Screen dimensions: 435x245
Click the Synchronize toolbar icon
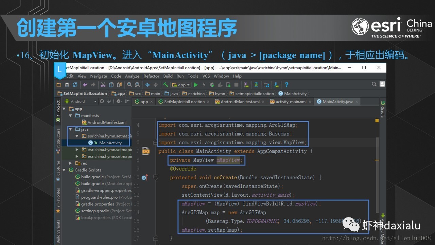point(75,85)
